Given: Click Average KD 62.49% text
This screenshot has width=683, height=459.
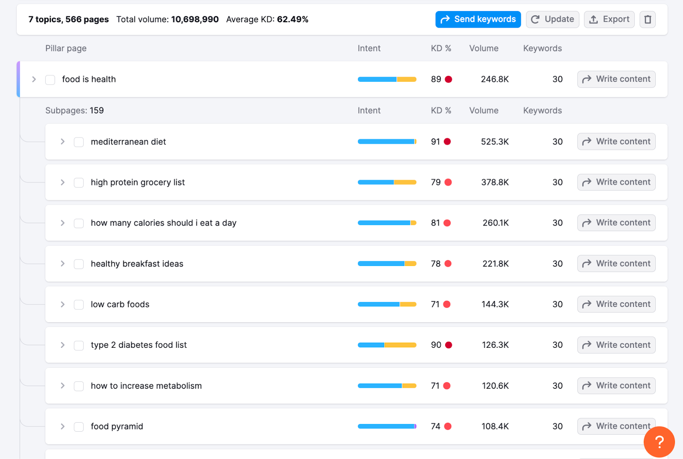Looking at the screenshot, I should pos(267,20).
